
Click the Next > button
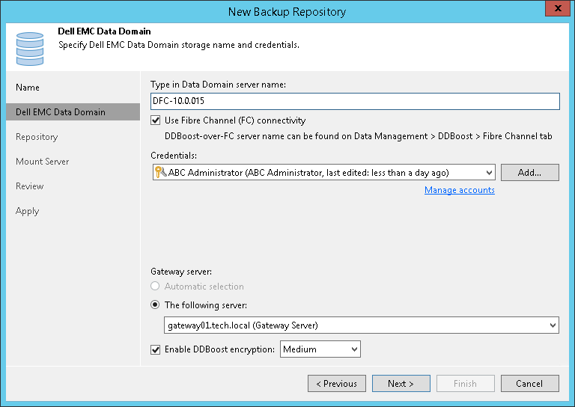pos(401,384)
